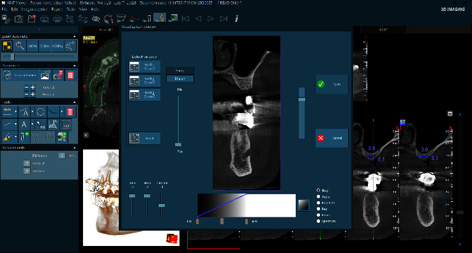Image resolution: width=472 pixels, height=253 pixels.
Task: Click the camera snapshot toolbar icon
Action: point(19,19)
